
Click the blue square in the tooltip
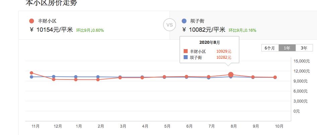[186, 57]
